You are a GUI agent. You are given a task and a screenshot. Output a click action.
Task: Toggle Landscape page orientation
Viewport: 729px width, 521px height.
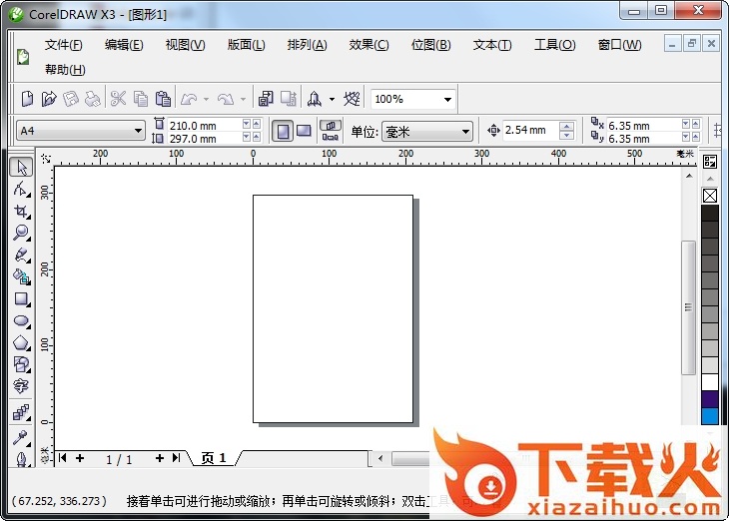[x=304, y=131]
